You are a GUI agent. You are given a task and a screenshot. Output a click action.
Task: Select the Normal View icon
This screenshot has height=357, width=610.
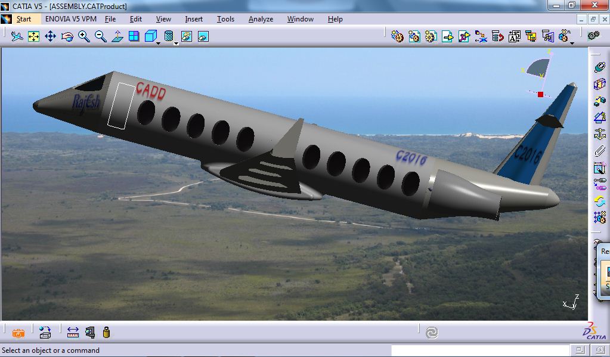(117, 36)
